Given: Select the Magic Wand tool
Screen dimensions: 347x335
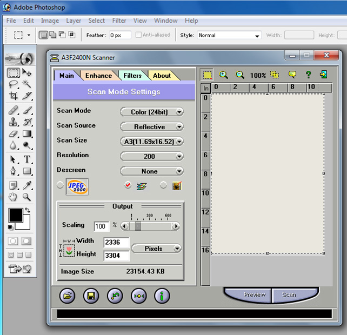Looking at the screenshot, I should click(x=27, y=84).
